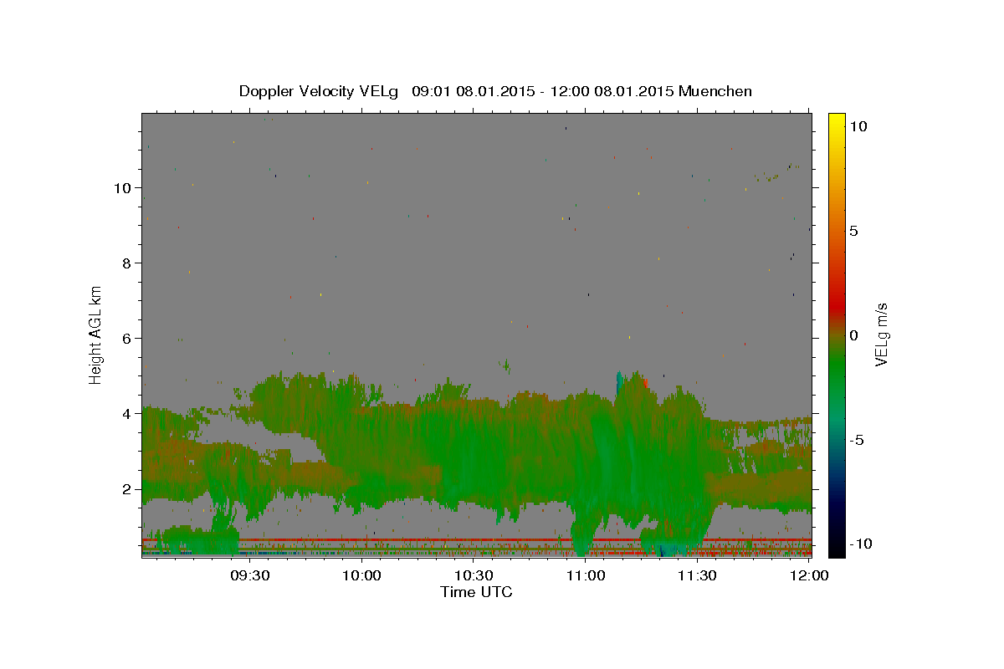Click the 'Time UTC' x-axis label
The width and height of the screenshot is (1004, 669).
(476, 592)
